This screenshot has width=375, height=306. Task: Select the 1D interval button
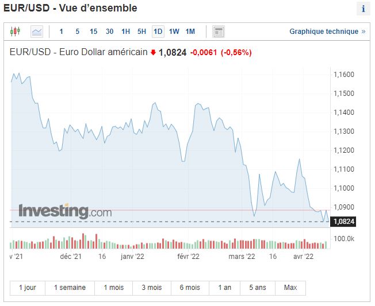tap(158, 32)
